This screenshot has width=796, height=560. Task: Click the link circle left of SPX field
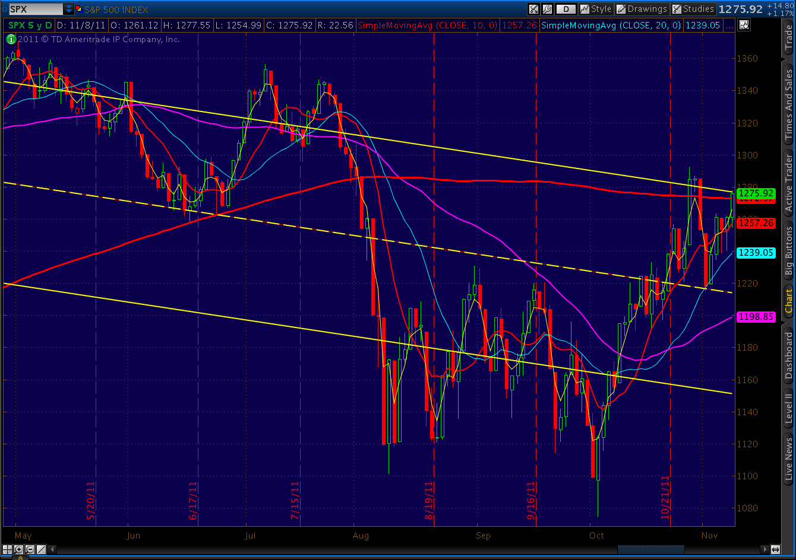tap(4, 9)
